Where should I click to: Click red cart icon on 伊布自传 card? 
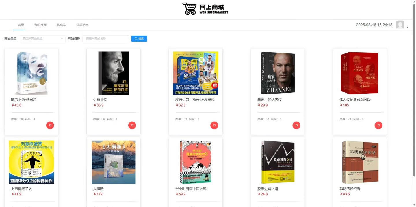132,125
